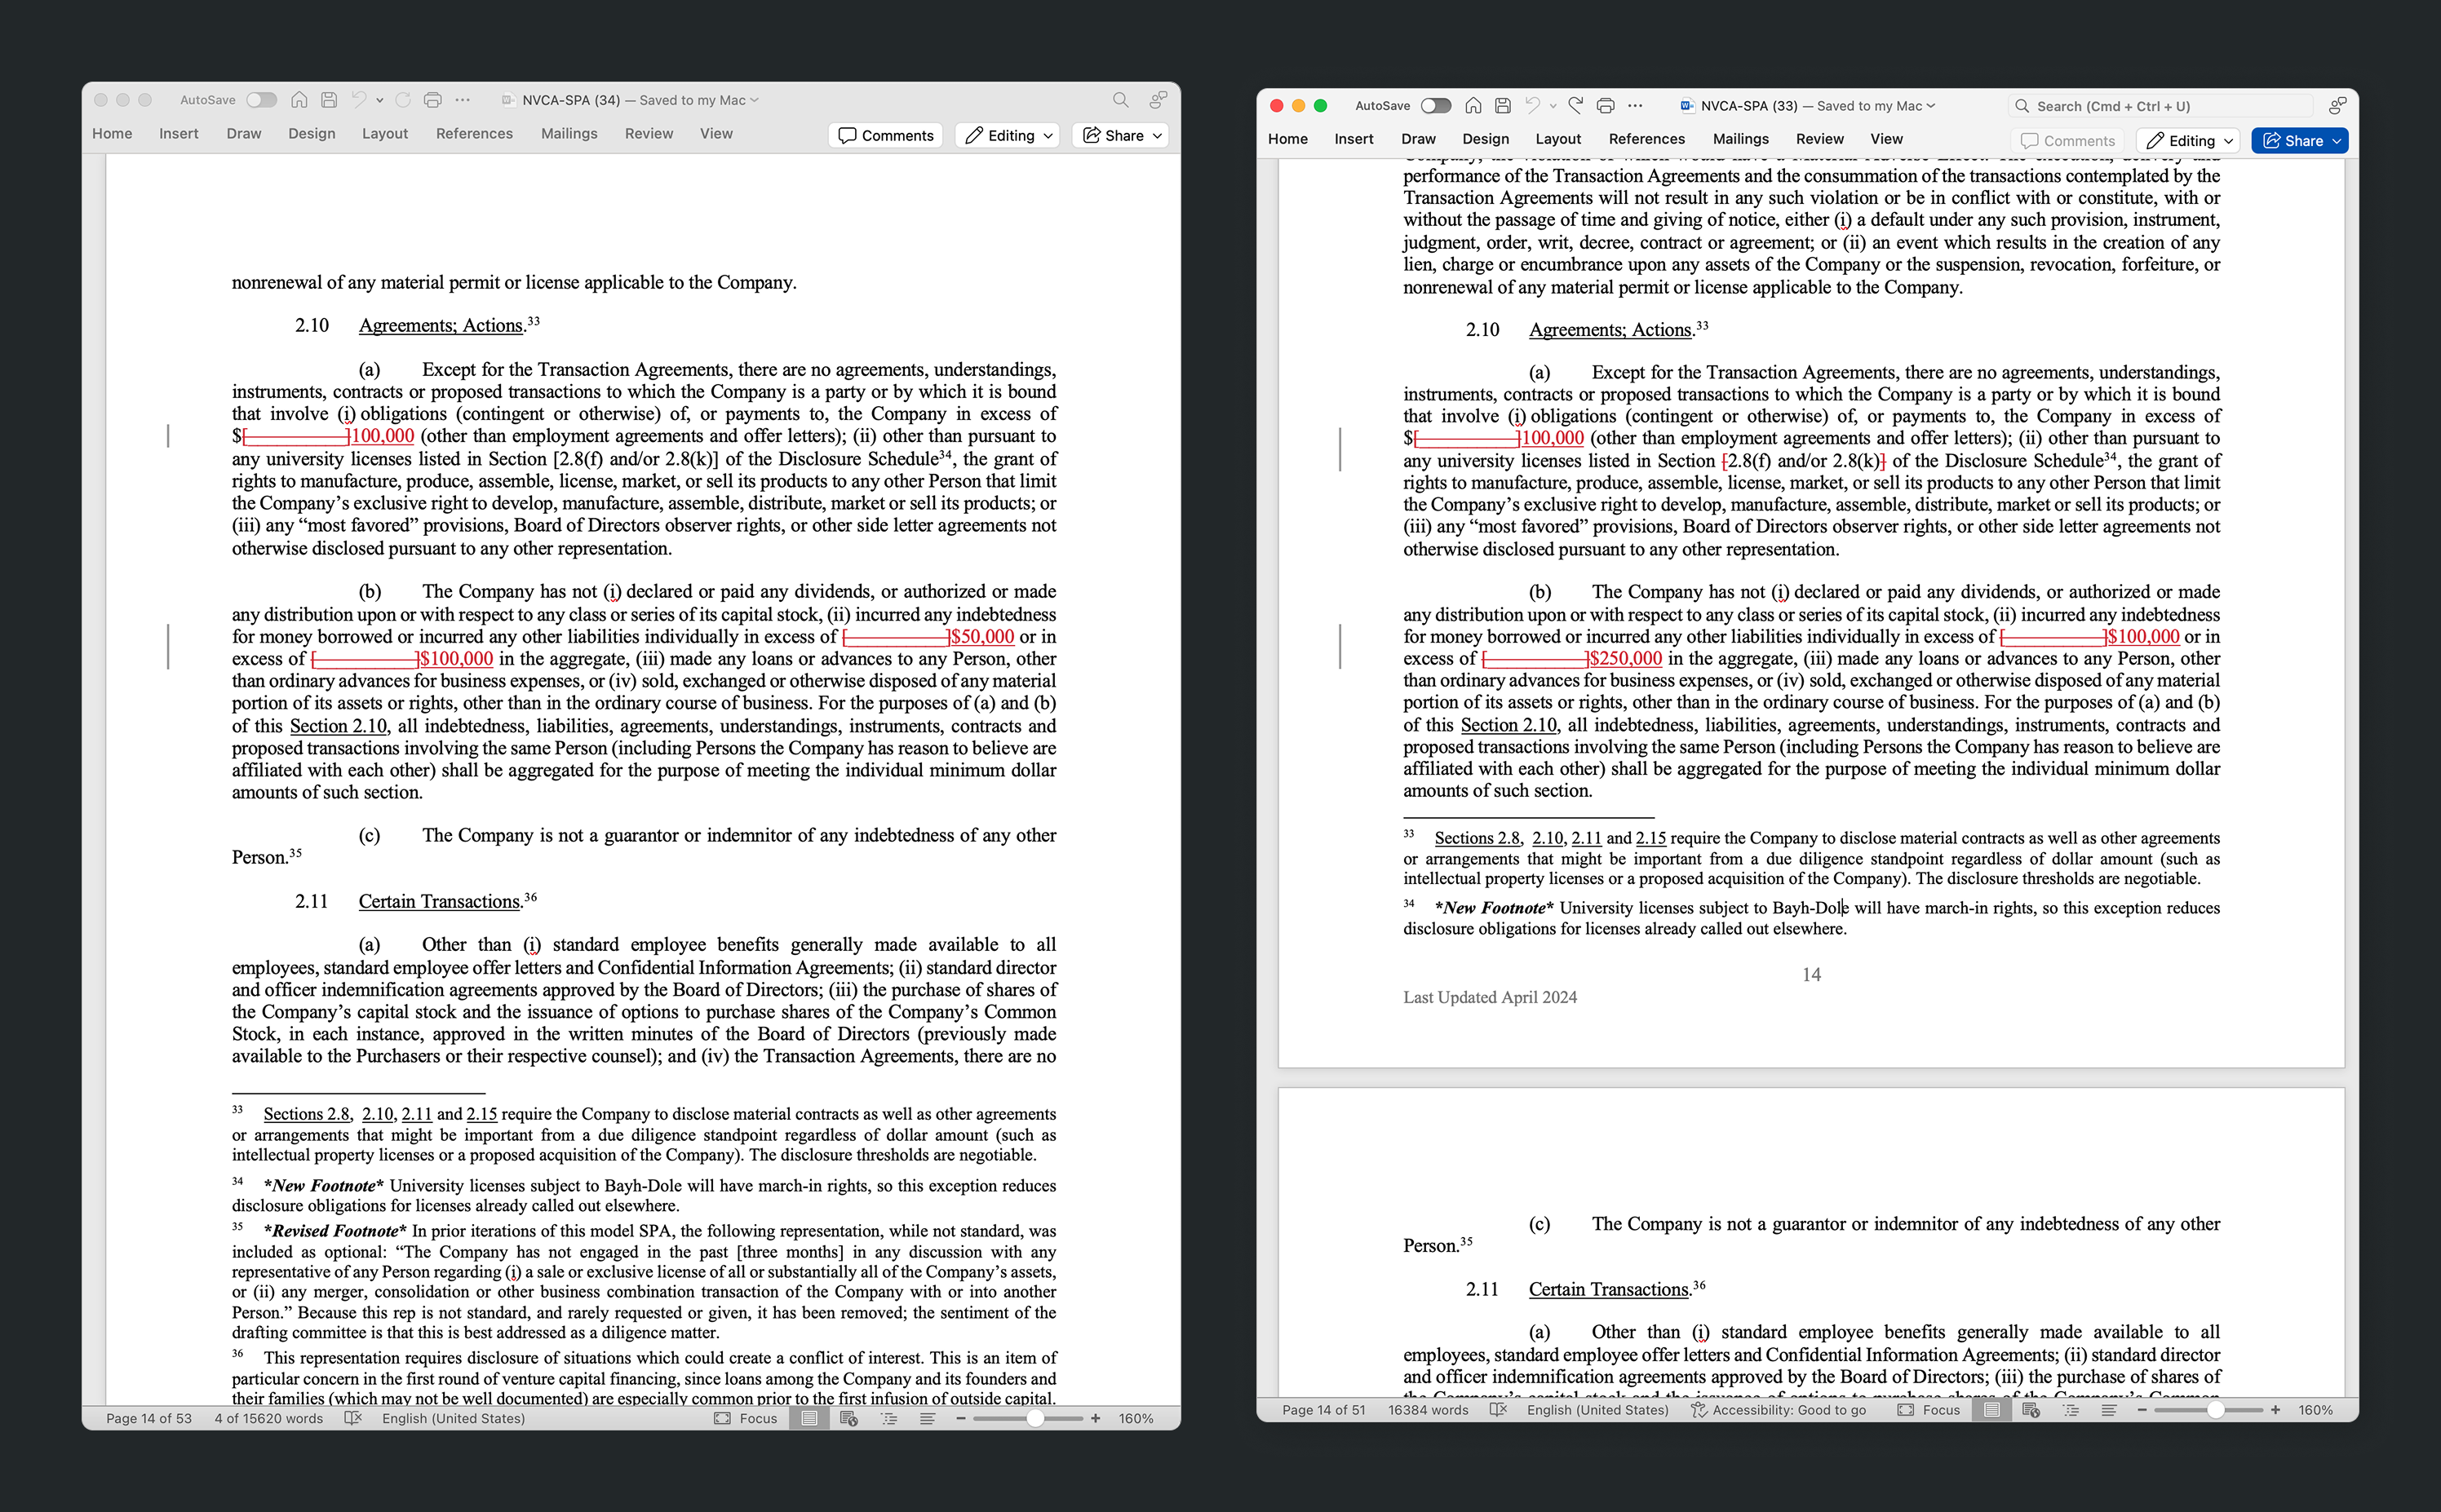This screenshot has width=2441, height=1512.
Task: Open the Mailings tab in NVCA-SPA (33)
Action: pos(1741,139)
